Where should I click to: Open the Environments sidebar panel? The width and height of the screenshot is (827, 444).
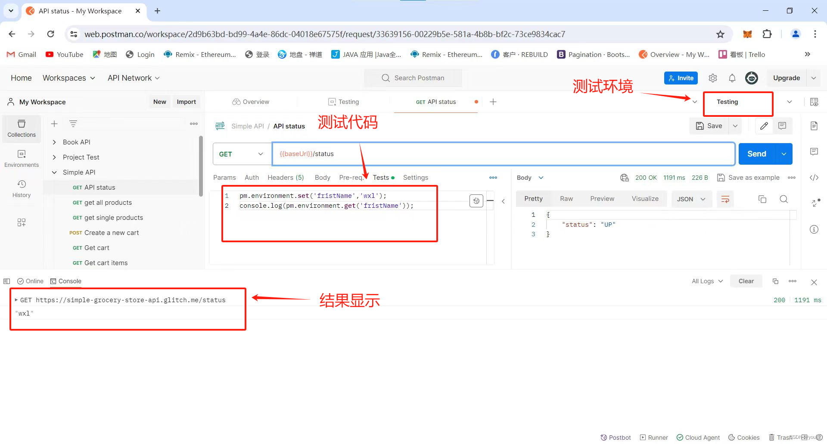[22, 159]
